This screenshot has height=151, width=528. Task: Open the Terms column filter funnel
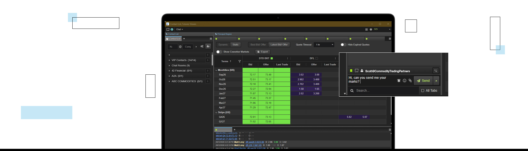click(x=240, y=61)
